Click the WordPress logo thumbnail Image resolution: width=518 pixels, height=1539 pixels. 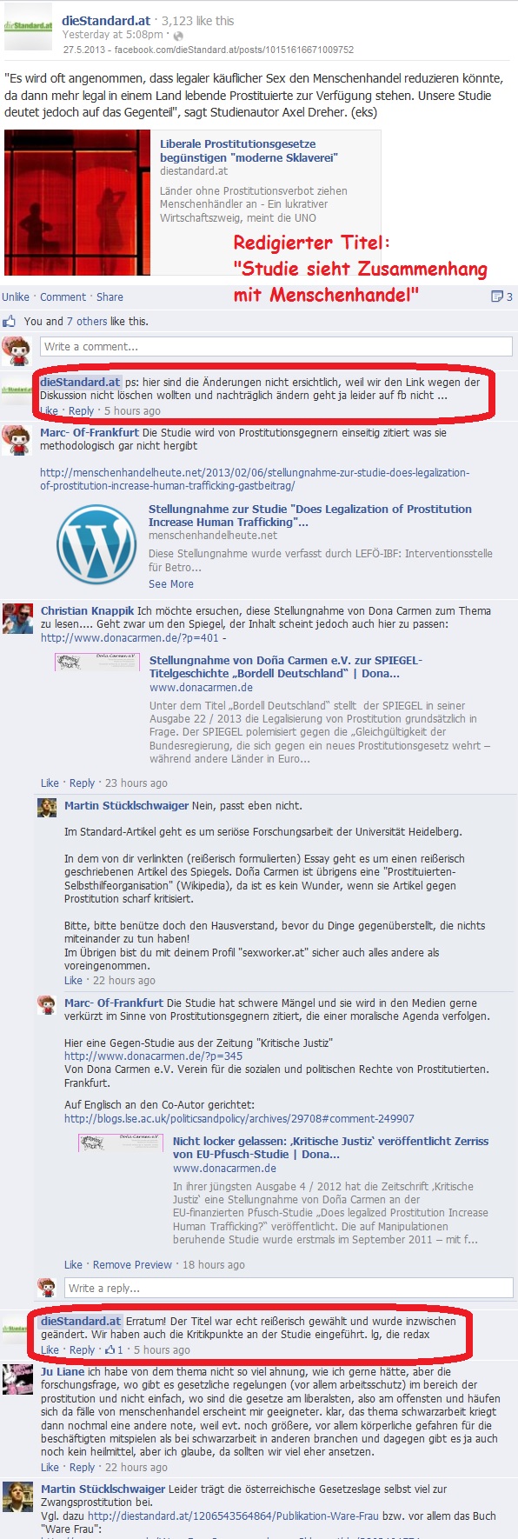click(x=96, y=544)
